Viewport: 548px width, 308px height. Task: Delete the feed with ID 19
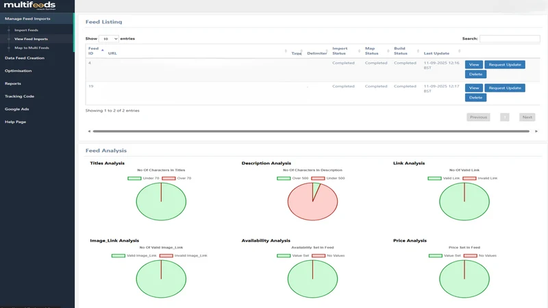(x=475, y=97)
